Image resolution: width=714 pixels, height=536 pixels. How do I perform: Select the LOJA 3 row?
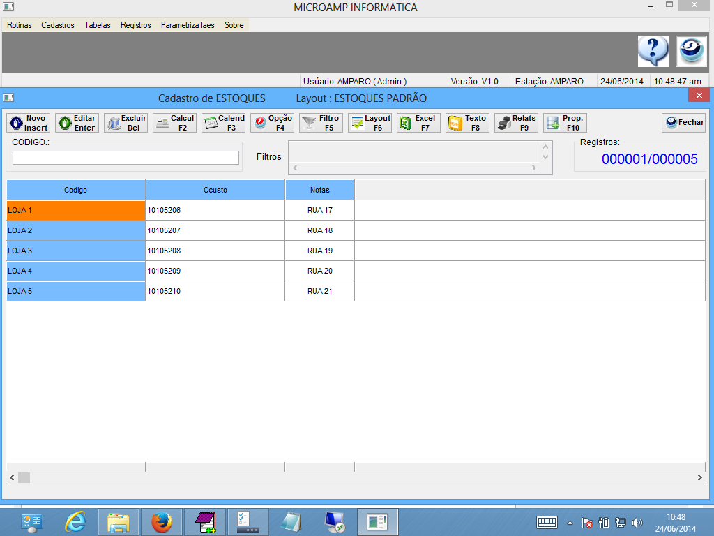click(75, 251)
